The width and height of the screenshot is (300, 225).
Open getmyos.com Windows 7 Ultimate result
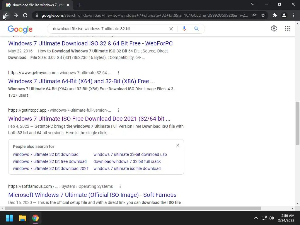pyautogui.click(x=81, y=81)
